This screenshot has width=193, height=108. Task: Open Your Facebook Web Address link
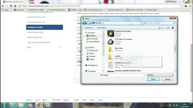(39, 43)
